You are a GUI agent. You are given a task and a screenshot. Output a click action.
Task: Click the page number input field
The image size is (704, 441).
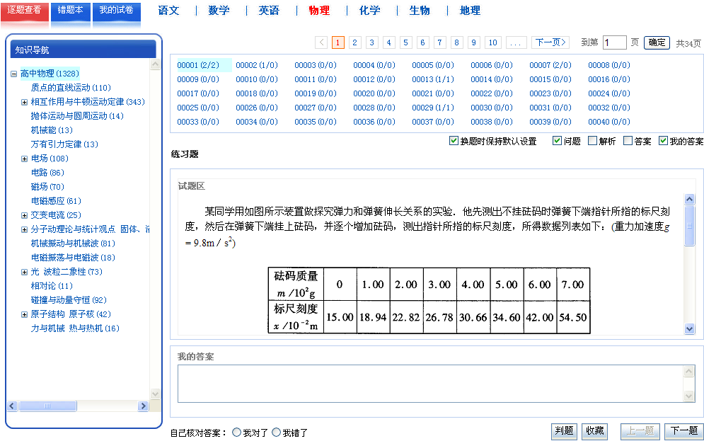tap(614, 42)
